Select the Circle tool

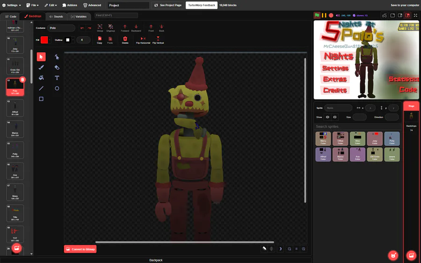(x=57, y=88)
